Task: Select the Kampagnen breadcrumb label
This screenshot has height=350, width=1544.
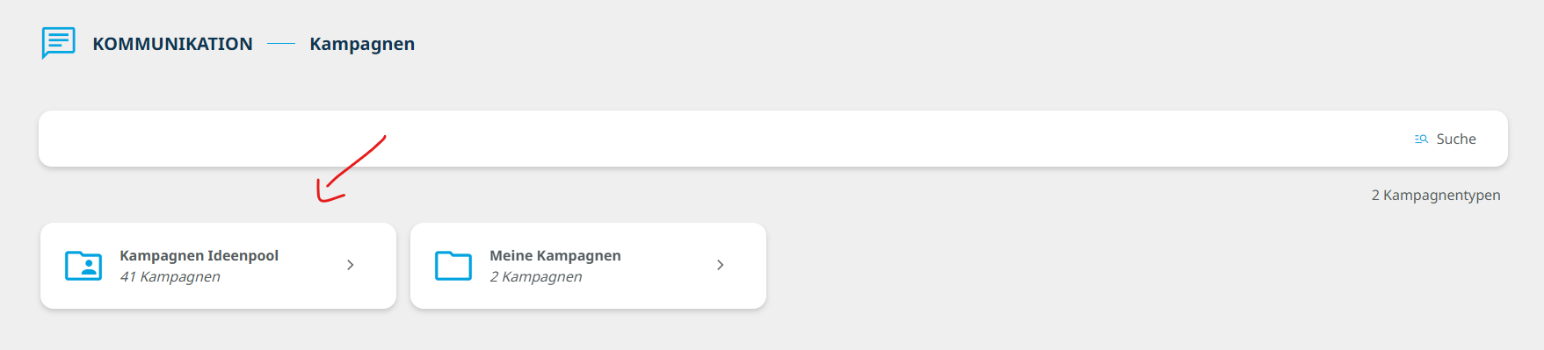Action: click(362, 44)
